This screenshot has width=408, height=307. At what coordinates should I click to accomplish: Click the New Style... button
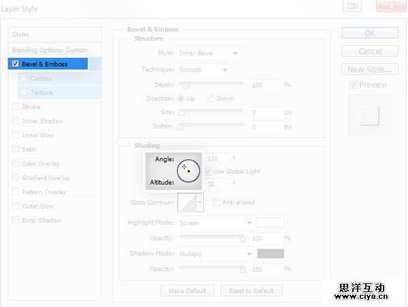click(x=369, y=69)
